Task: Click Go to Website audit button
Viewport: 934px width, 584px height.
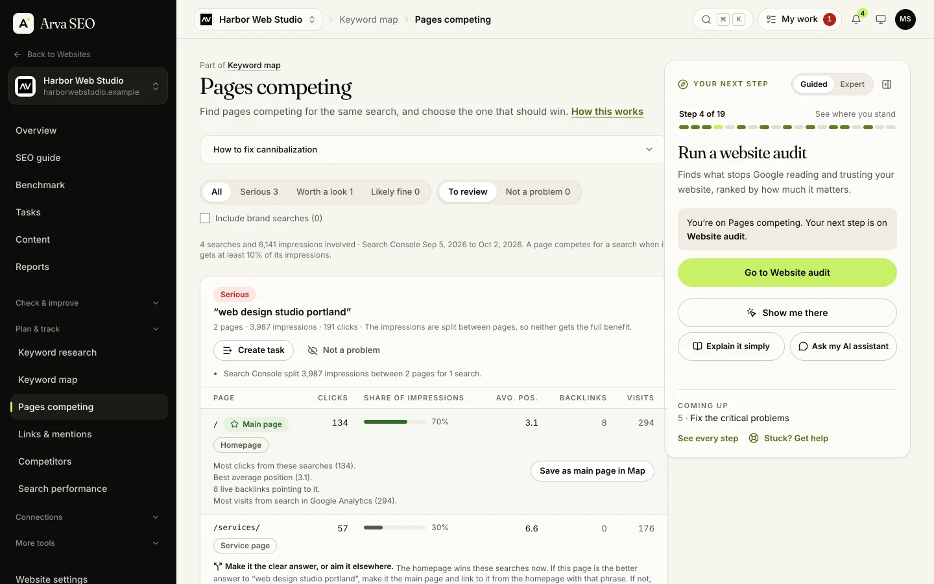Action: pos(787,273)
